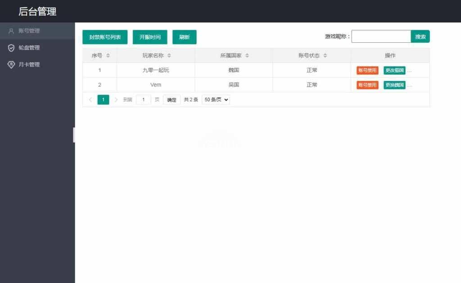The image size is (461, 283).
Task: Focus the 游戏昵称 search field
Action: pos(381,36)
